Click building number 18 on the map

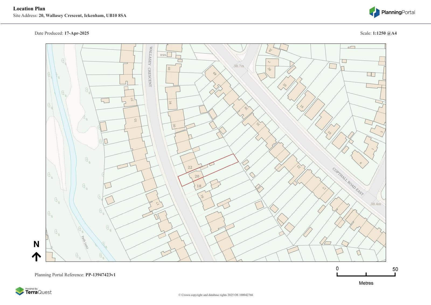(199, 186)
